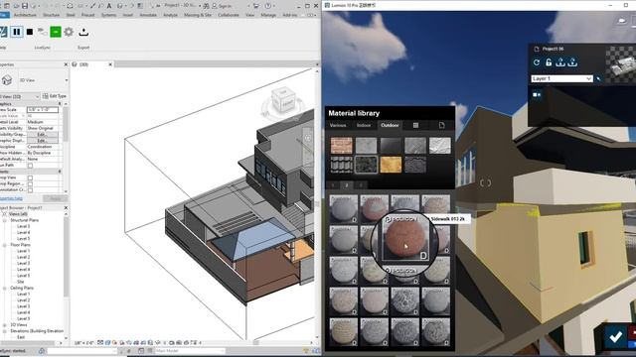Click Edit for Graphic Display Options
The width and height of the screenshot is (636, 357).
[x=42, y=141]
